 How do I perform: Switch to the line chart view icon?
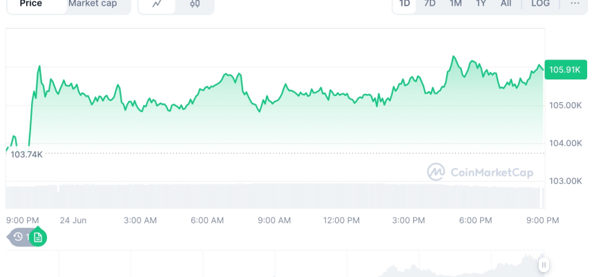(x=157, y=4)
